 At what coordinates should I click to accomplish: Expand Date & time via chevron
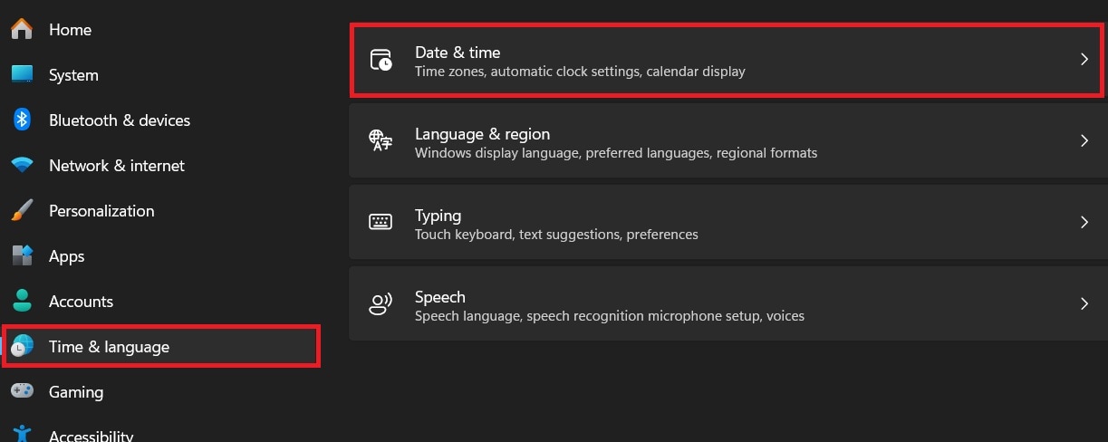point(1084,60)
